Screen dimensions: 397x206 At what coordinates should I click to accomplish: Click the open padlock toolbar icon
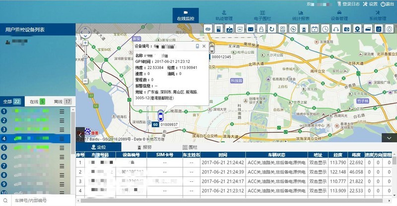(262, 29)
